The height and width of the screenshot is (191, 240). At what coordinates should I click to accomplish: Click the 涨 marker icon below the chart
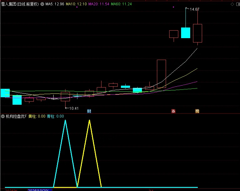(x=173, y=111)
